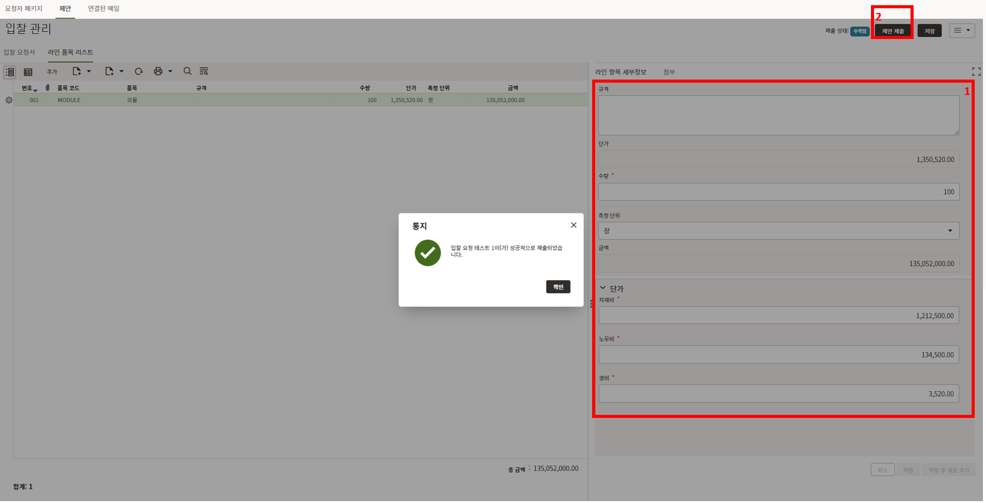Screen dimensions: 986x503
Task: Click the gear icon beside row 001
Action: (9, 100)
